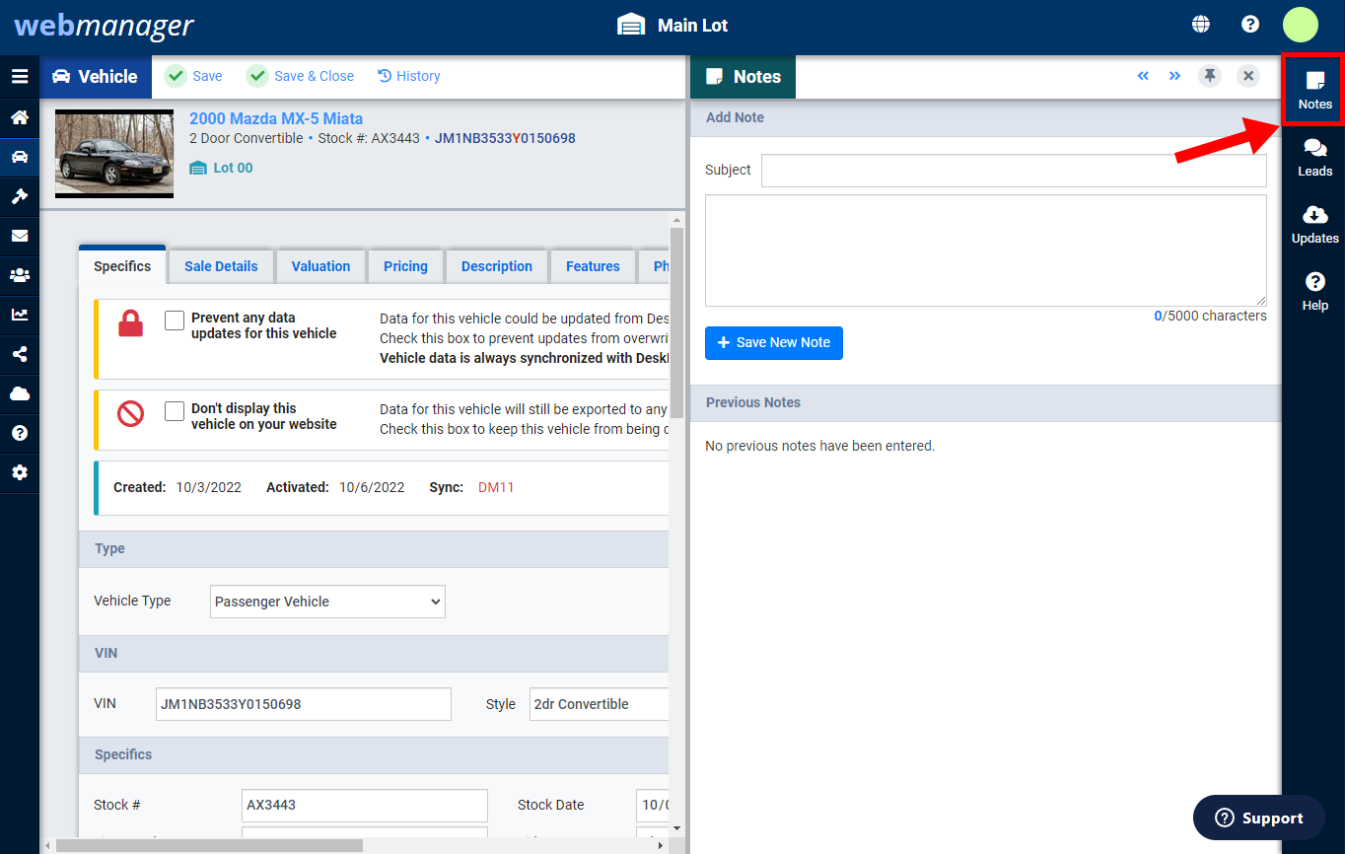Click the DM11 sync value

(496, 487)
